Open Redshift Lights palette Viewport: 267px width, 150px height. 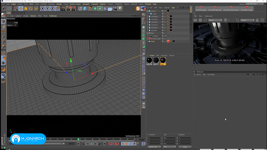click(201, 9)
